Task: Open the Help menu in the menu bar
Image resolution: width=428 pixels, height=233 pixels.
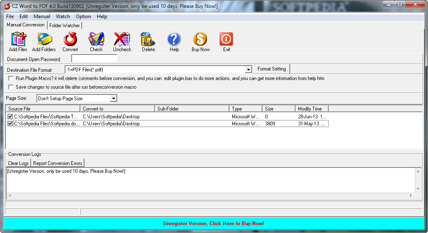Action: coord(102,16)
